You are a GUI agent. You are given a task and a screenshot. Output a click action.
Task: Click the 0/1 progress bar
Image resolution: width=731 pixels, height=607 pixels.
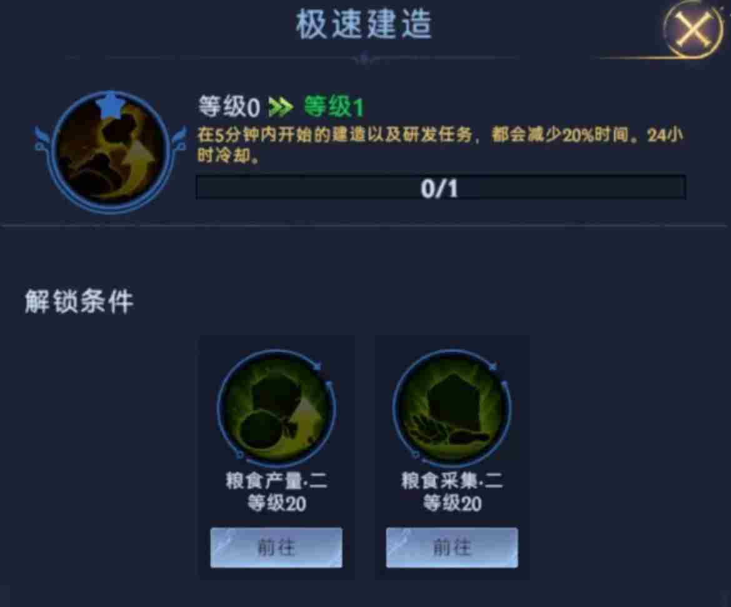(440, 188)
